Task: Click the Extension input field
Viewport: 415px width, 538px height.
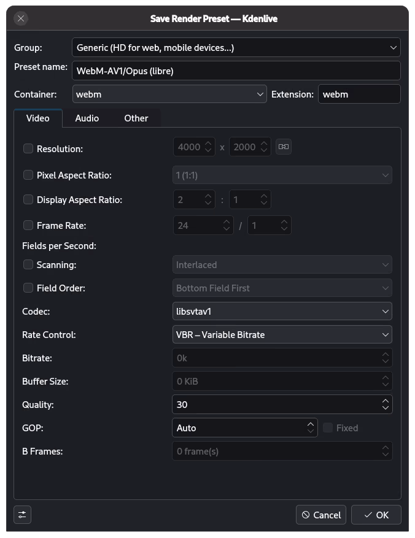Action: point(359,94)
